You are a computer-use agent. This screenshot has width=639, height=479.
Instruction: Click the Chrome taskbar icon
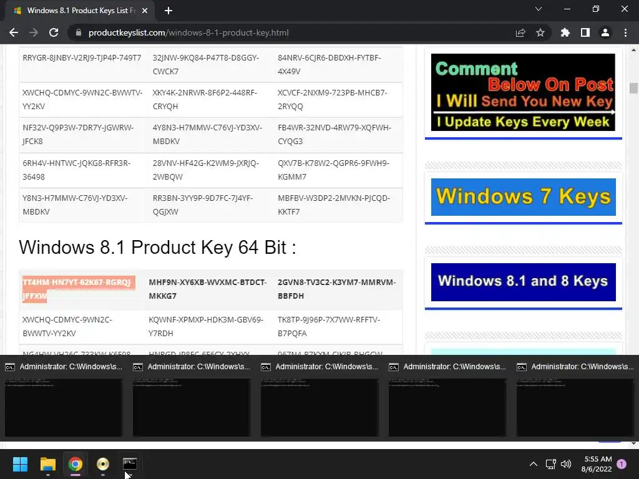(x=76, y=464)
